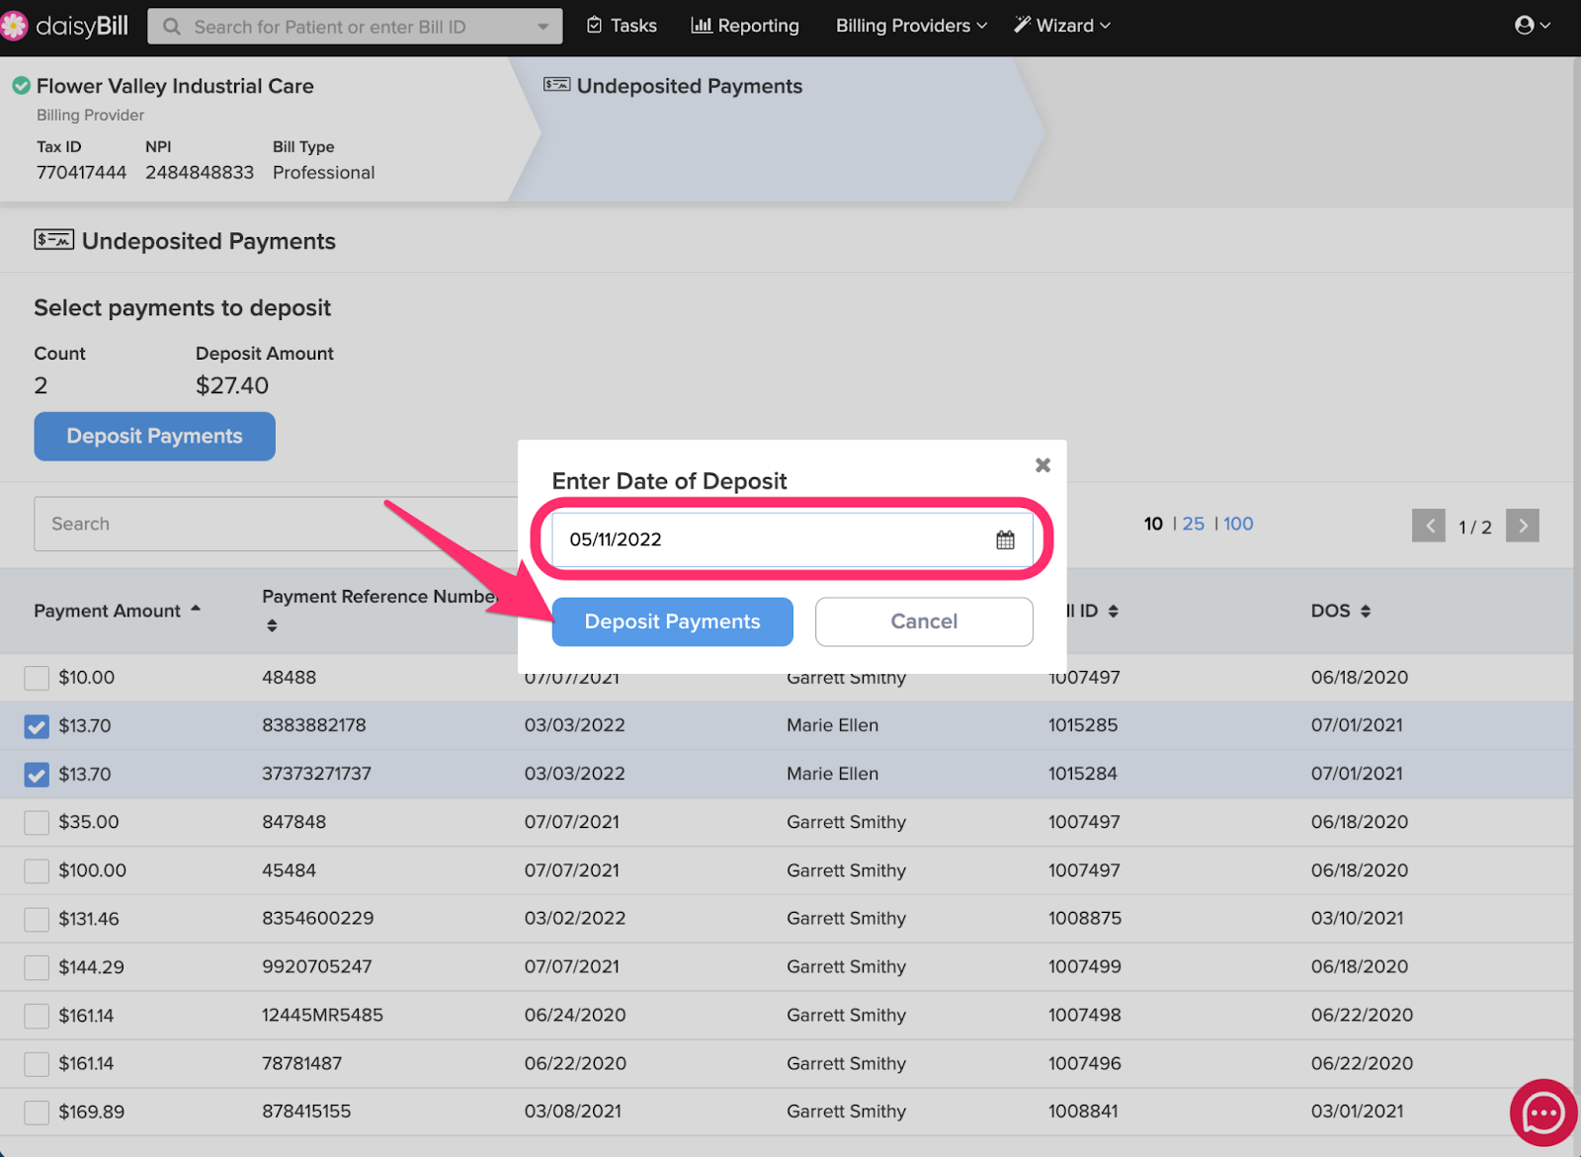Sort by Payment Amount column

pyautogui.click(x=117, y=611)
